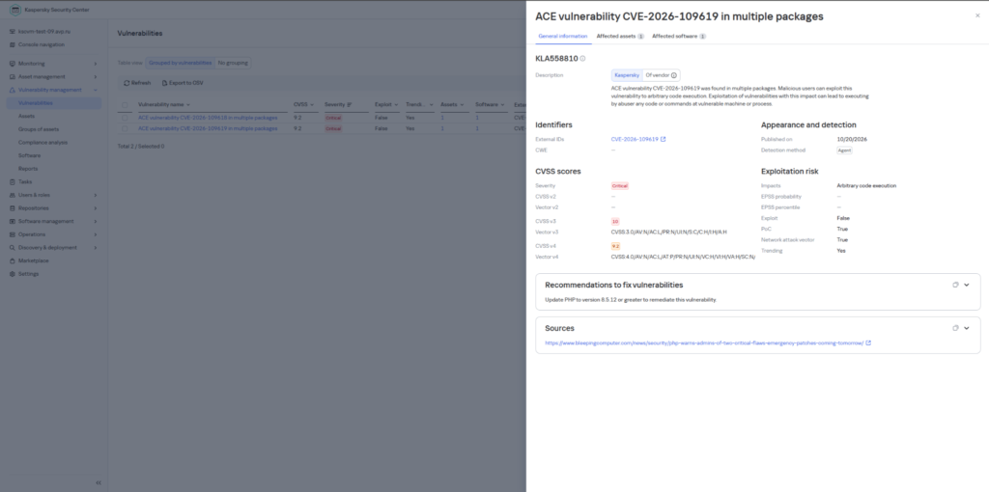This screenshot has height=492, width=989.
Task: Select Of vendor description source
Action: 661,75
